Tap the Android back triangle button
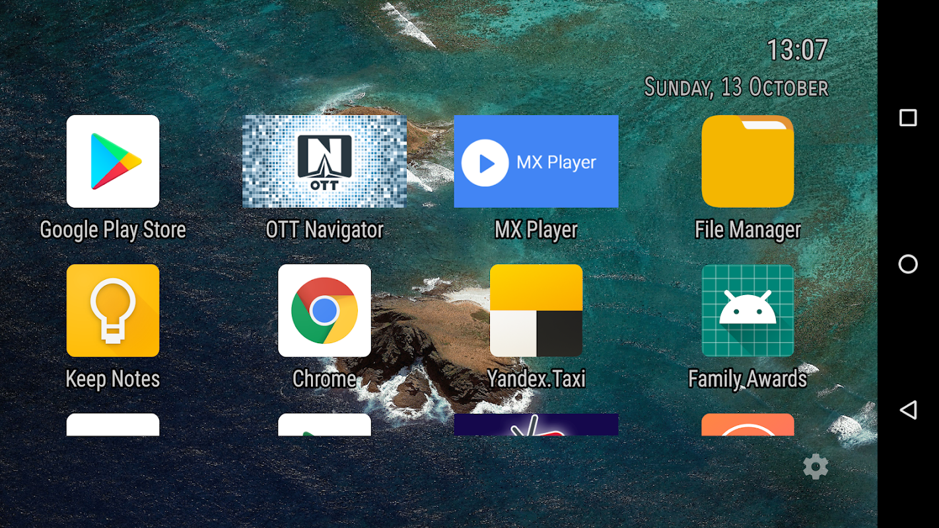This screenshot has height=528, width=939. tap(908, 410)
